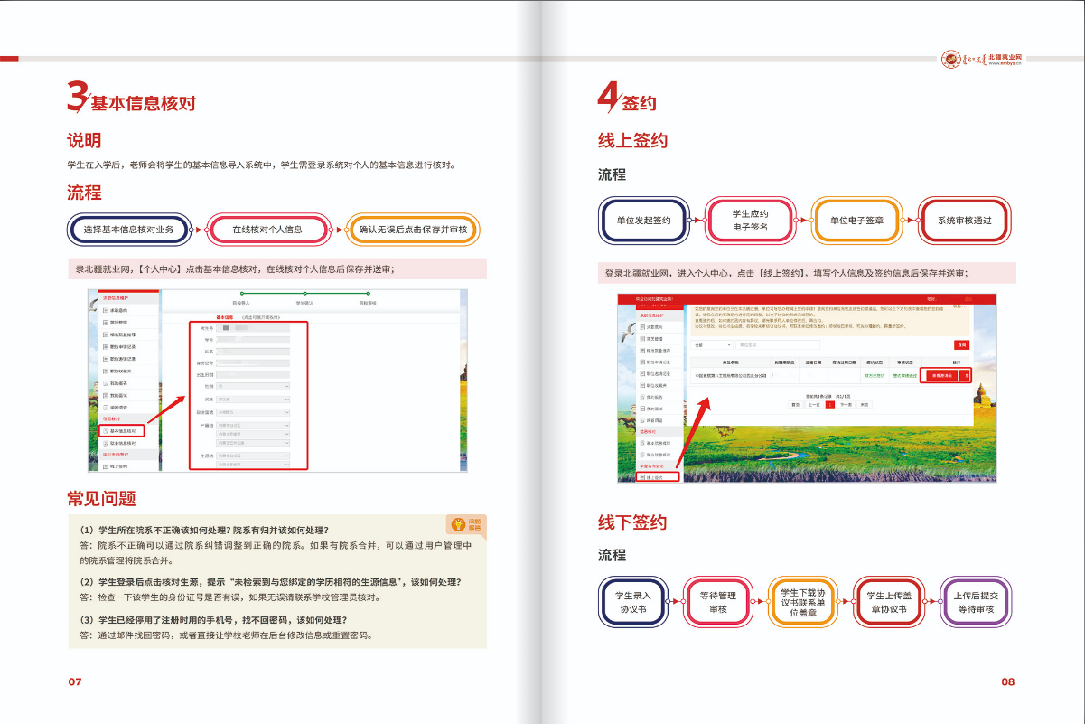Click the seagull image in left screenshot

[93, 306]
